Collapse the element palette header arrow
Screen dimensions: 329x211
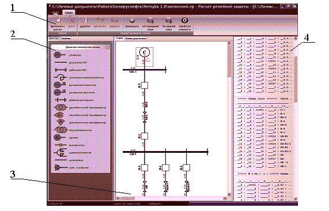point(107,47)
